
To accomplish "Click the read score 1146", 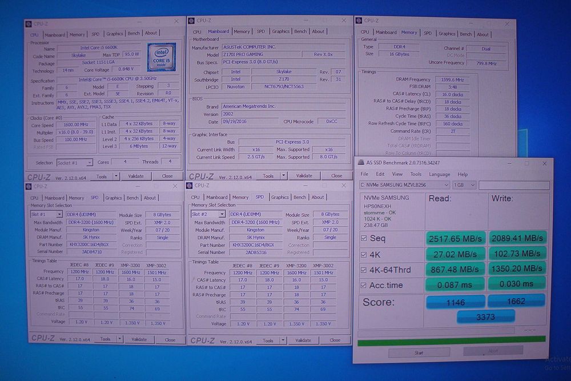I will click(x=456, y=302).
